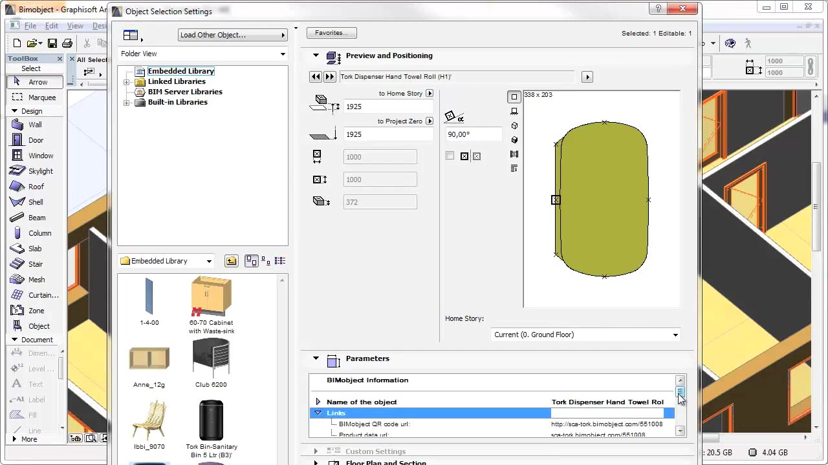Select Embedded Library in tree
Viewport: 828px width, 465px height.
point(180,71)
